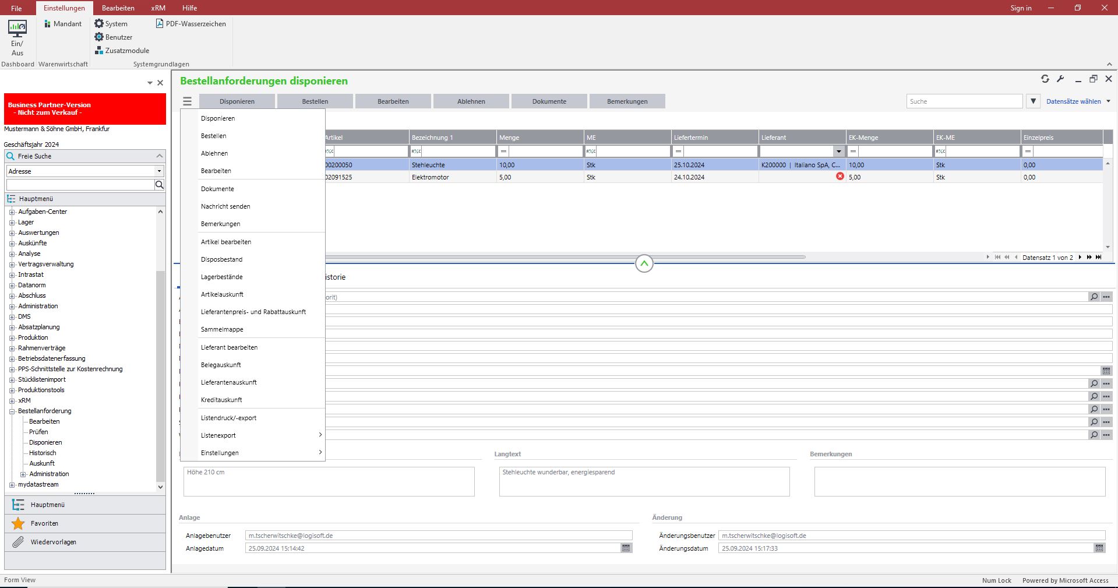Collapse the Freie Suche section

click(x=159, y=156)
